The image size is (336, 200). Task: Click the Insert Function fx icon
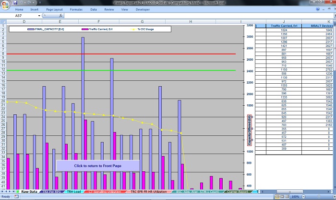[x=60, y=16]
